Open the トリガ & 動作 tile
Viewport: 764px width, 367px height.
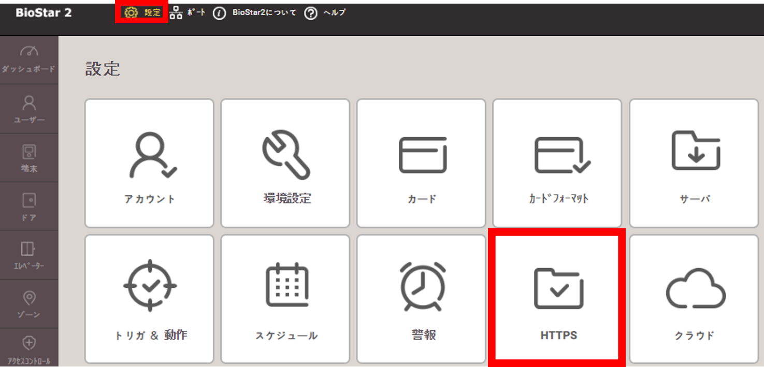pyautogui.click(x=149, y=299)
